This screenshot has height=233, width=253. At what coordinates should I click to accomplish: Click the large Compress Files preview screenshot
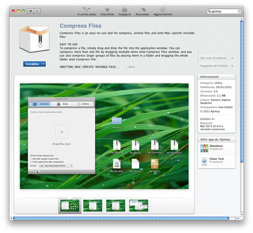point(104,136)
